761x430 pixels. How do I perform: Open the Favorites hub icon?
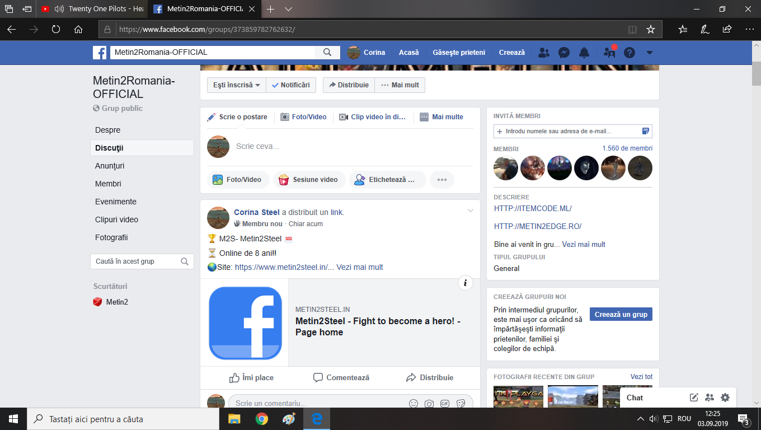(x=683, y=29)
